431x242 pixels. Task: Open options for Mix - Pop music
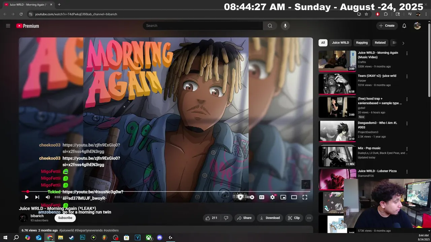407,149
